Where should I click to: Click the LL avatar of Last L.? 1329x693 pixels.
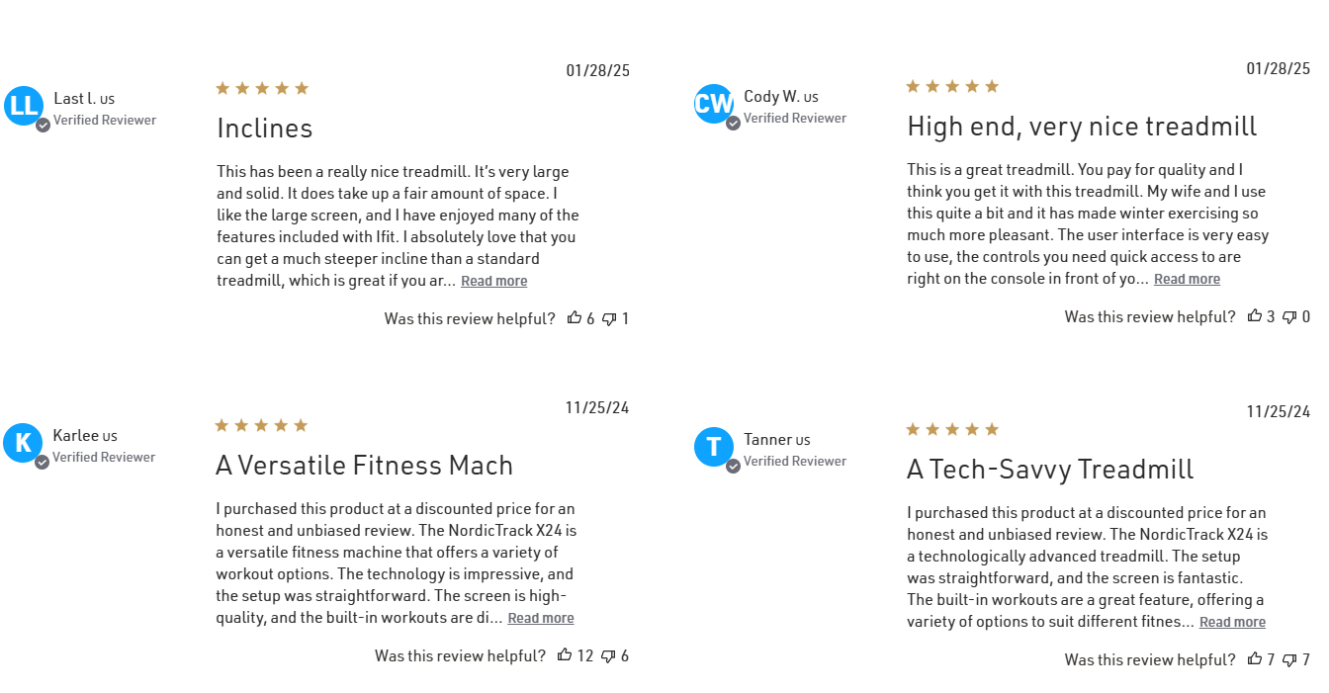pos(24,106)
